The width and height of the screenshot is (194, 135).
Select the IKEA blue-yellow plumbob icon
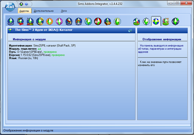pos(156,21)
